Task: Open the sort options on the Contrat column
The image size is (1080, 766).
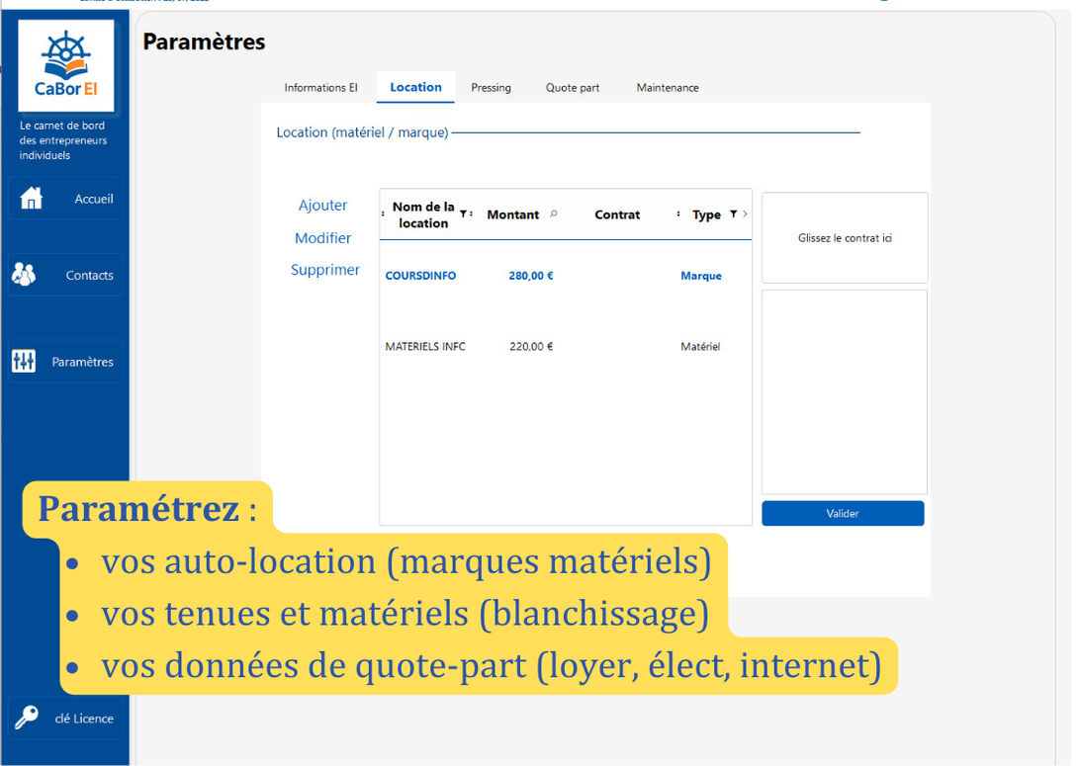Action: click(x=678, y=213)
